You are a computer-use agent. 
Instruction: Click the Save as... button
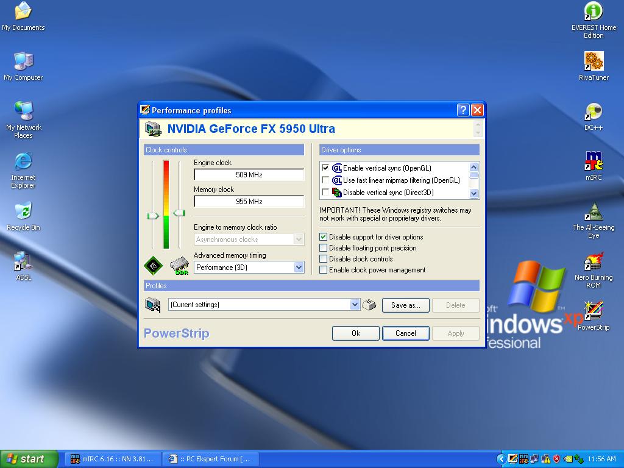(405, 305)
